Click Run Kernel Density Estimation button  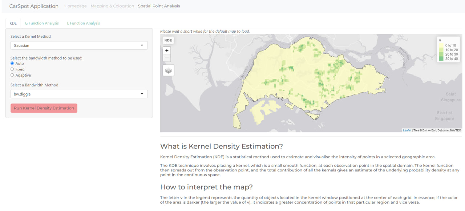[44, 108]
